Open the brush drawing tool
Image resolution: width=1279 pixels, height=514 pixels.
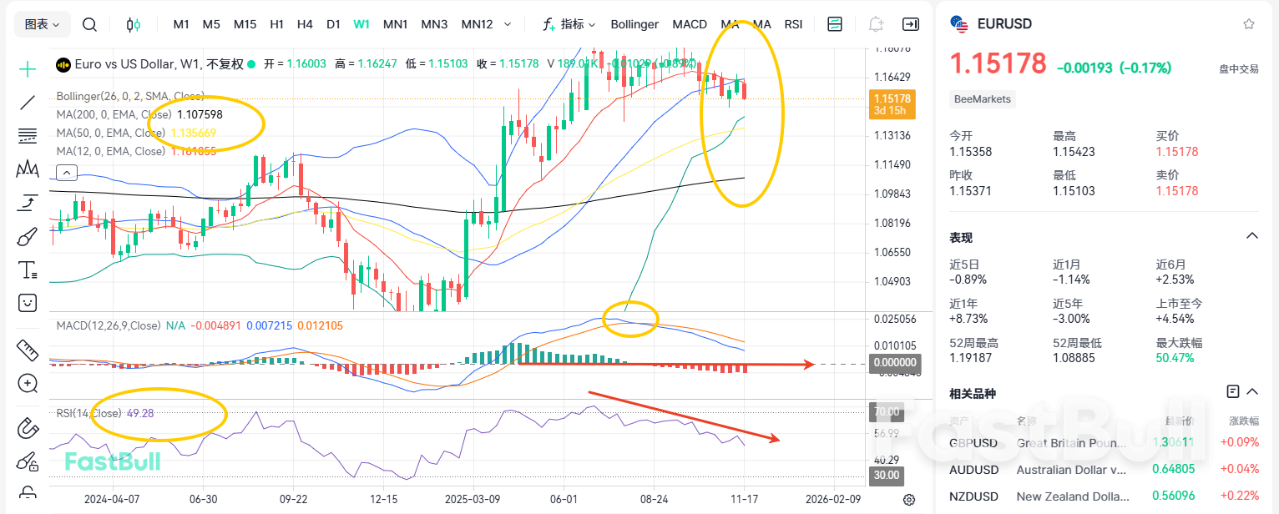(27, 236)
